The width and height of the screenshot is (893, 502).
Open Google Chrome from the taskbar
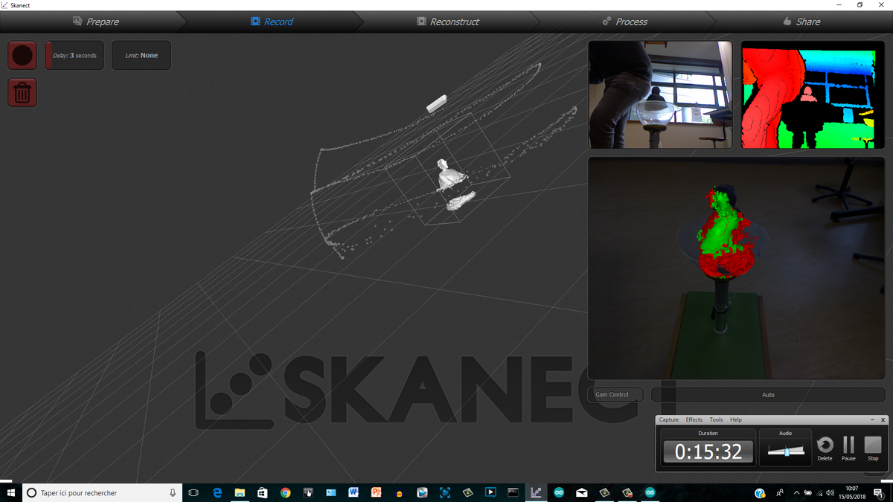pos(286,492)
